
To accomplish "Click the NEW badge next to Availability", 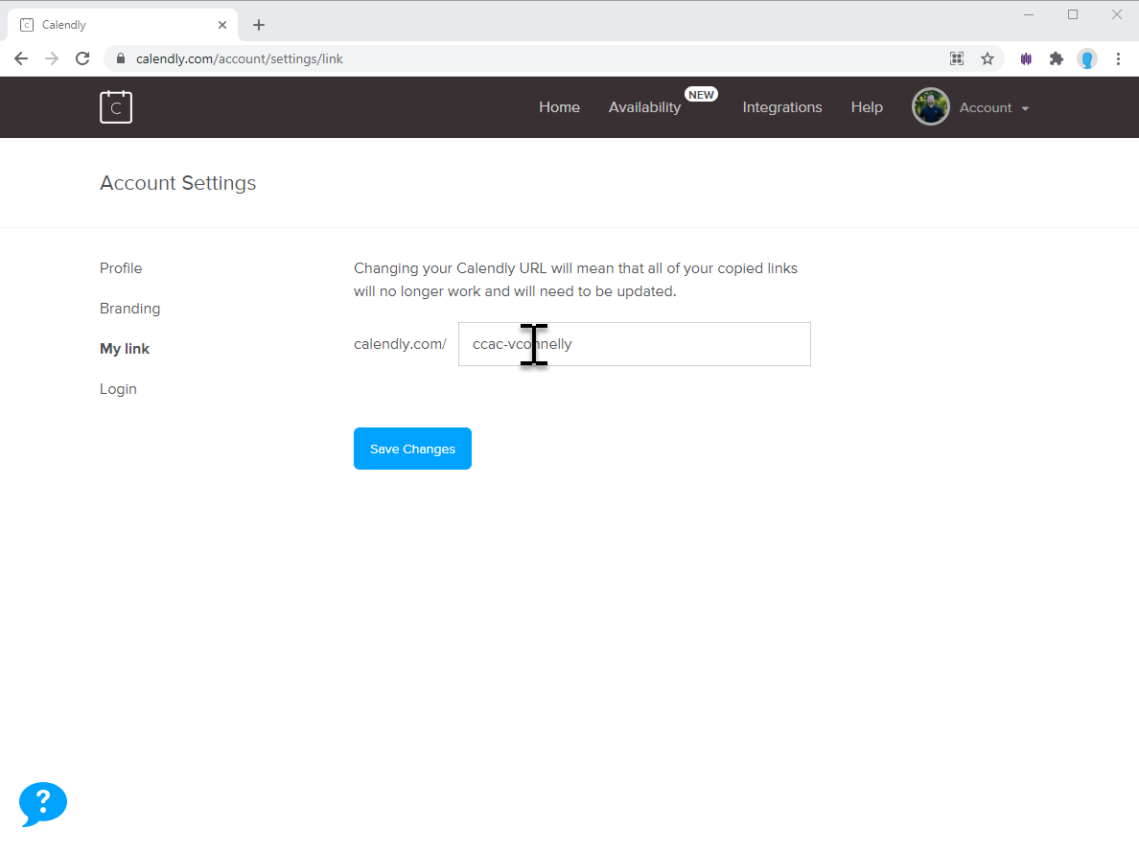I will pos(701,94).
